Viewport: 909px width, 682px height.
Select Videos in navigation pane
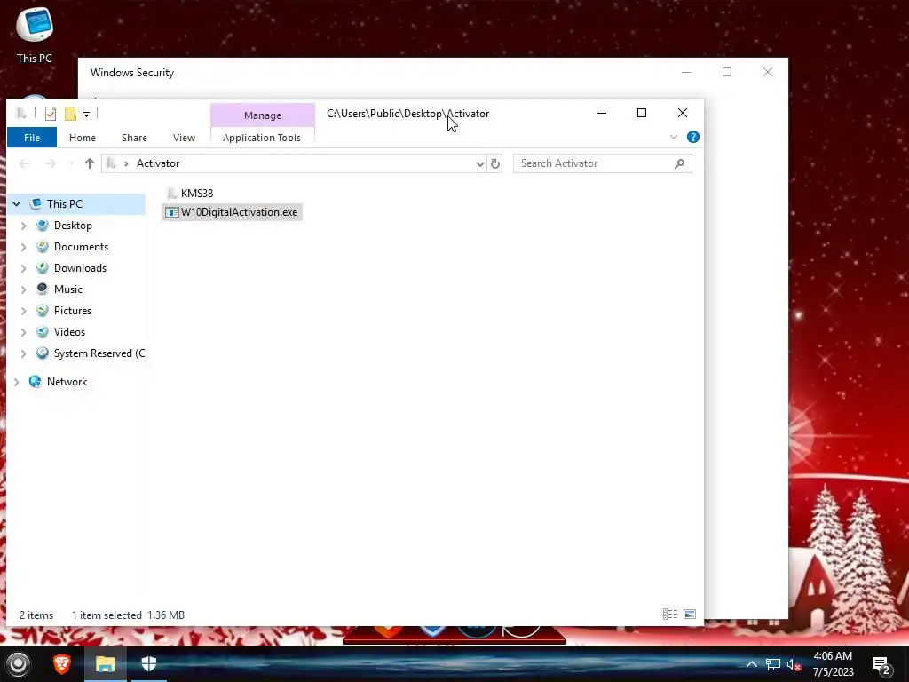pyautogui.click(x=69, y=332)
